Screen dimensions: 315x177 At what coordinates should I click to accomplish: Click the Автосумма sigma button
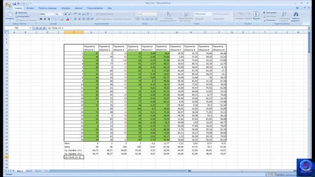tap(269, 13)
